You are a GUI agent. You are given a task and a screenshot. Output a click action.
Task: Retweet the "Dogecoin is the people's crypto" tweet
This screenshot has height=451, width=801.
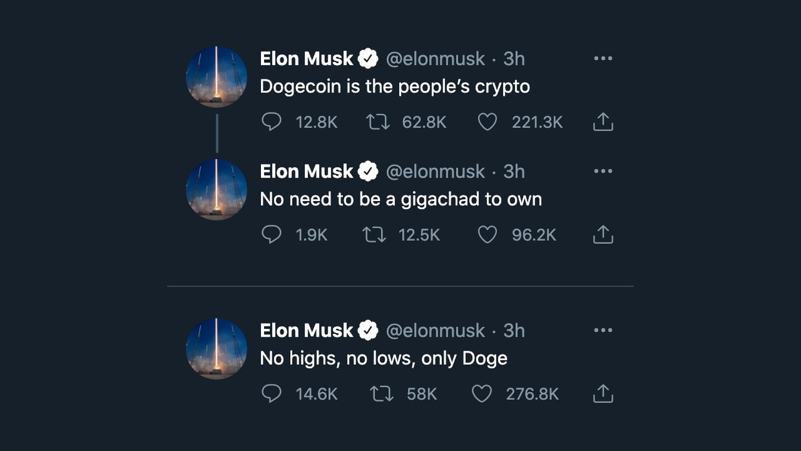point(378,121)
